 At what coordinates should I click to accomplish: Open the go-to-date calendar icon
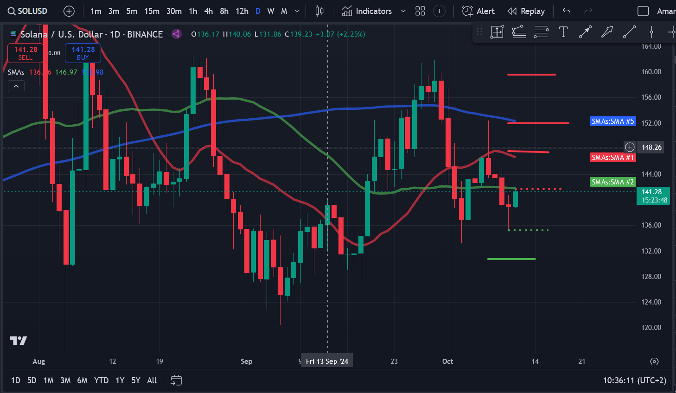pyautogui.click(x=176, y=380)
